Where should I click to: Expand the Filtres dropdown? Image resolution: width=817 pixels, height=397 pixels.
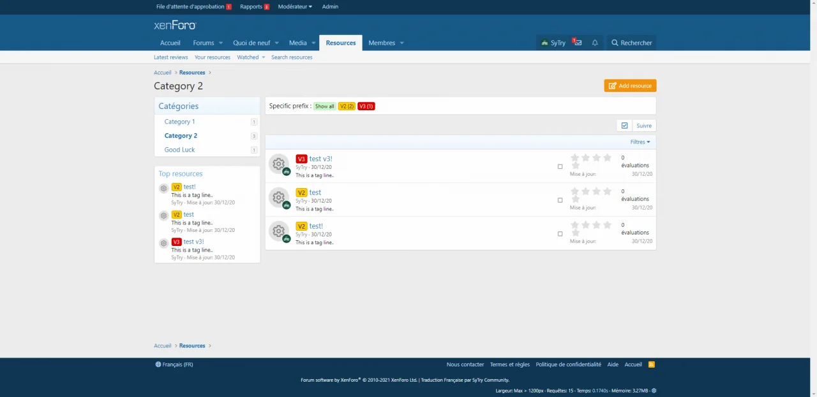pyautogui.click(x=640, y=142)
